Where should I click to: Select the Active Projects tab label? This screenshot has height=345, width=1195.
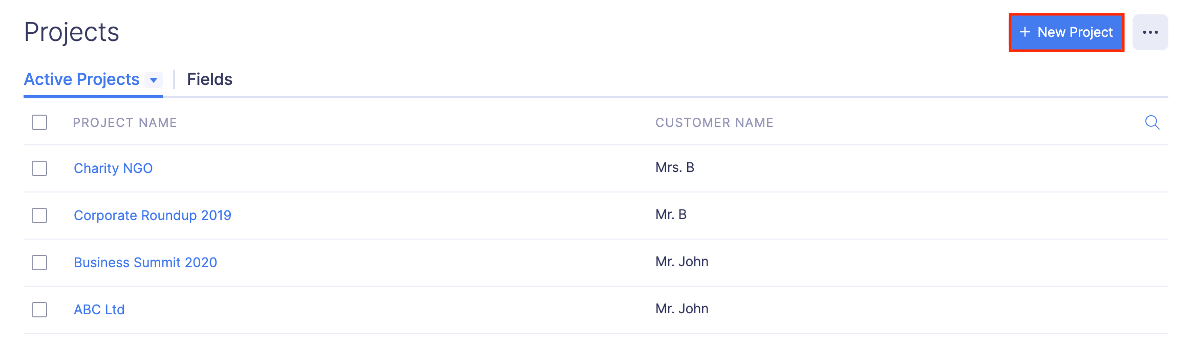pyautogui.click(x=82, y=79)
